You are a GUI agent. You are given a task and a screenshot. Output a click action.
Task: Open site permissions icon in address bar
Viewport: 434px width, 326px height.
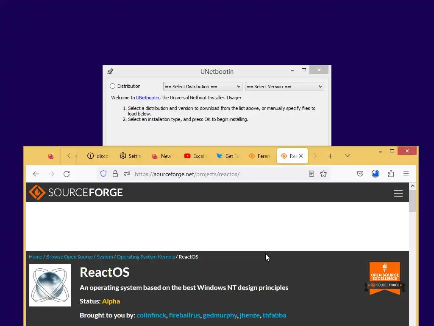[x=127, y=174]
